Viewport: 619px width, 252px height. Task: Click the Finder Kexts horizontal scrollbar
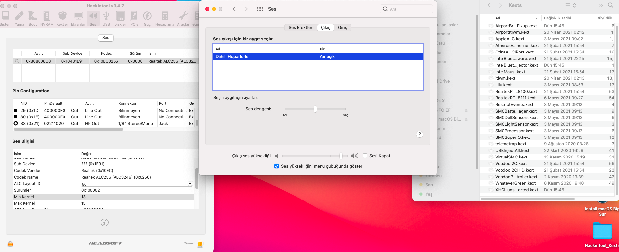528,199
